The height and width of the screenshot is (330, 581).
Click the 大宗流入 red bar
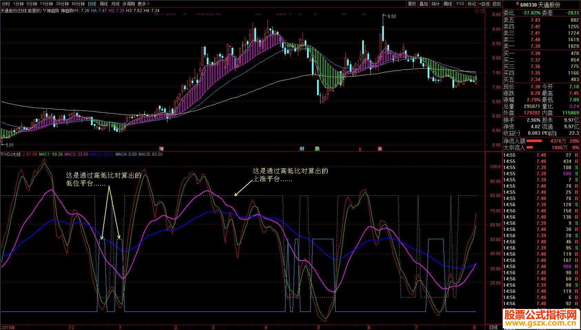point(530,148)
